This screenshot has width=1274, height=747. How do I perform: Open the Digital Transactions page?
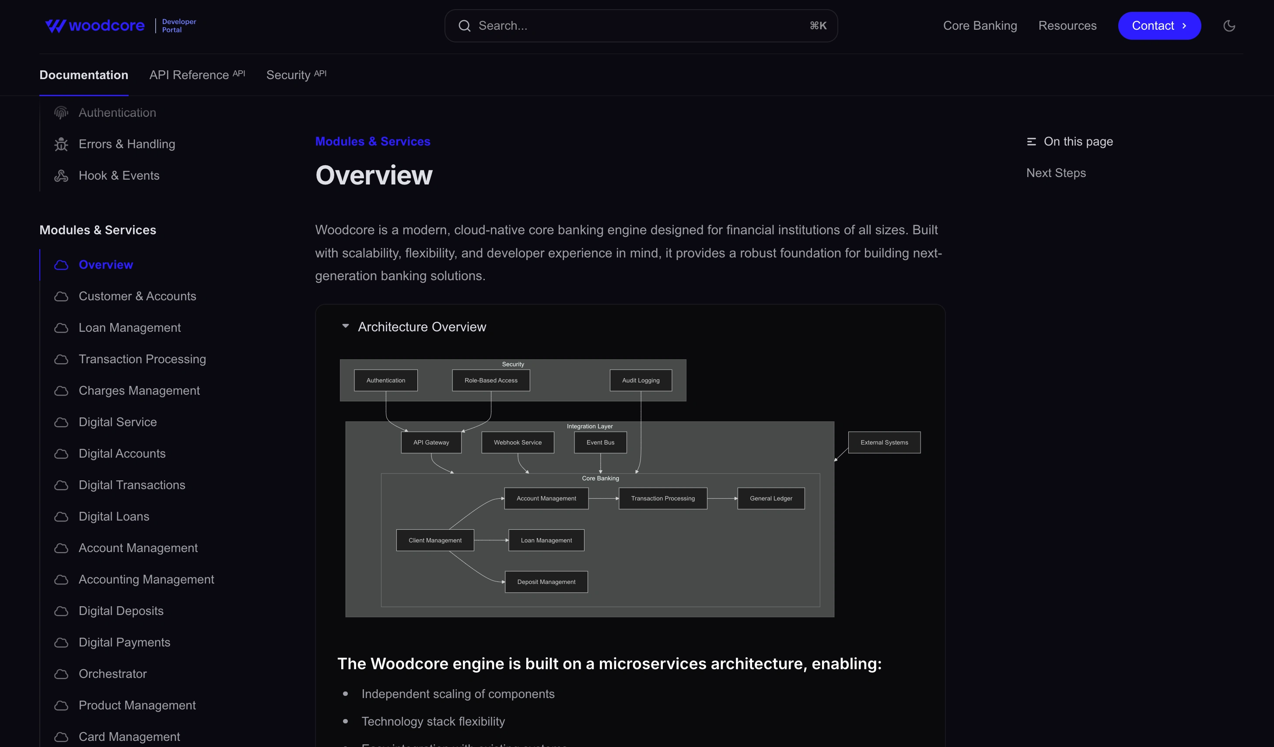click(132, 485)
